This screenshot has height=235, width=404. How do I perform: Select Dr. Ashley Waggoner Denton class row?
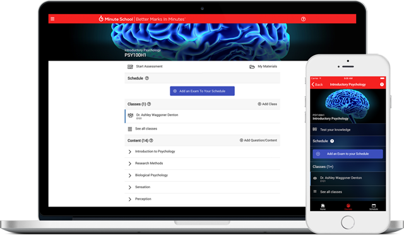202,116
